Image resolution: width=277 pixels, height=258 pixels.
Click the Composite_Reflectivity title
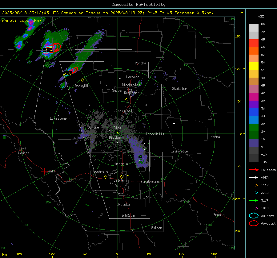pyautogui.click(x=138, y=5)
